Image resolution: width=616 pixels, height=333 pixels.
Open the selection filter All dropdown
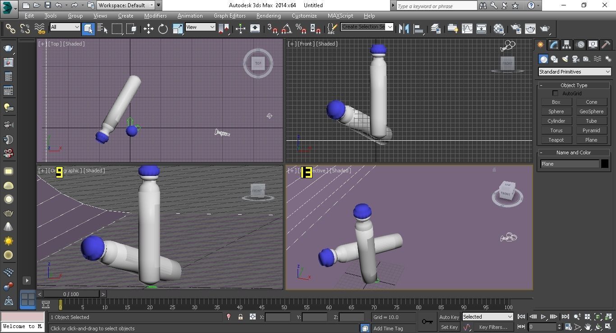pos(65,27)
